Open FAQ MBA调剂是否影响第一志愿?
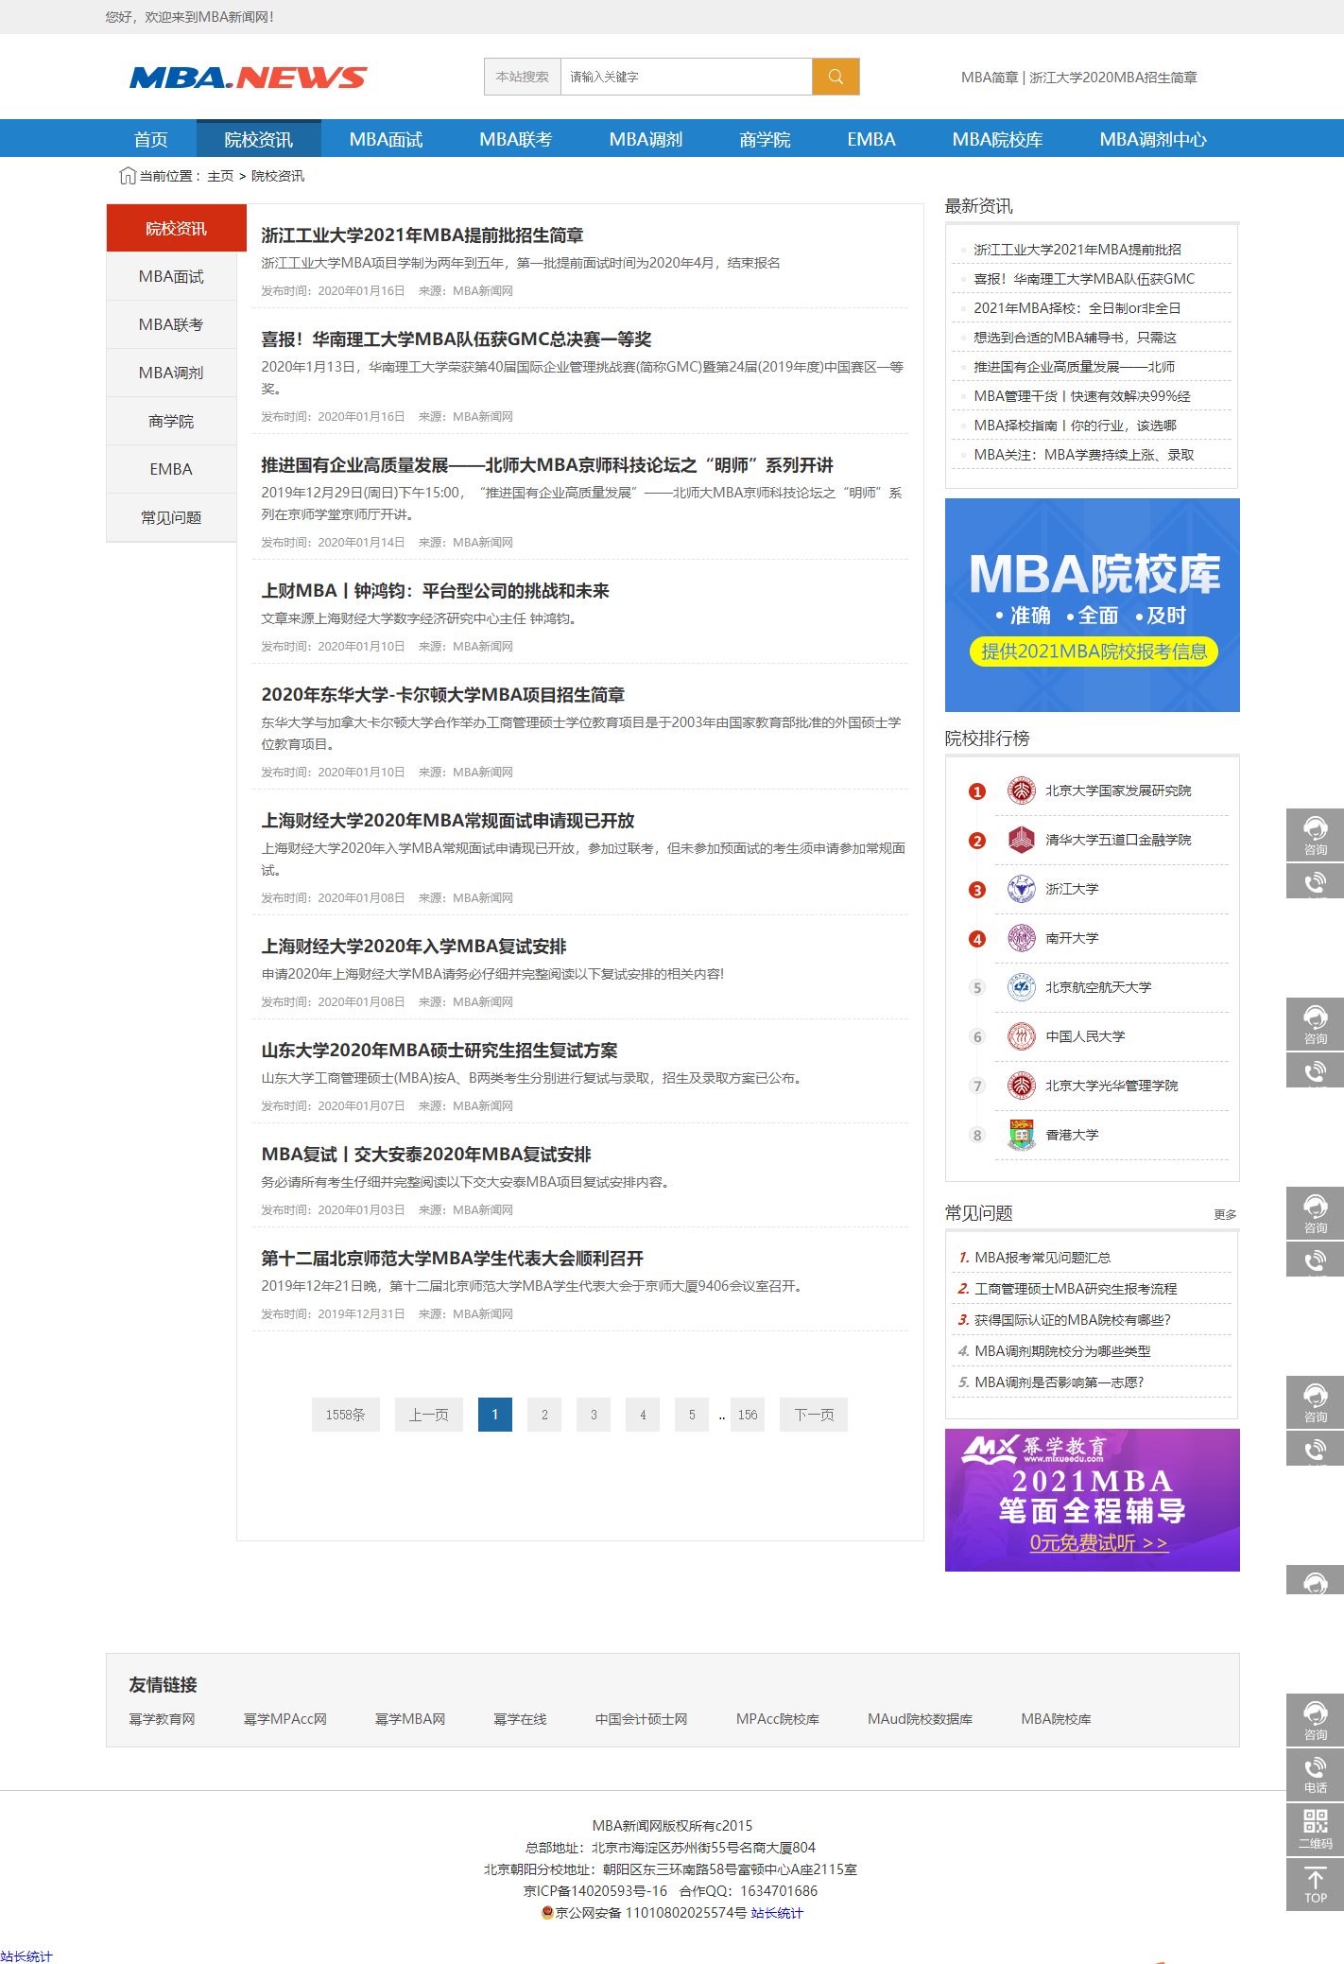The height and width of the screenshot is (1964, 1344). [x=1060, y=1382]
